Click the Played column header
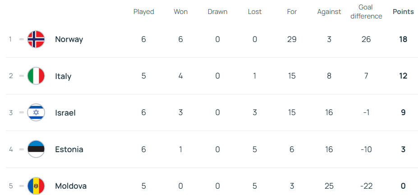This screenshot has height=195, width=418. pyautogui.click(x=143, y=12)
